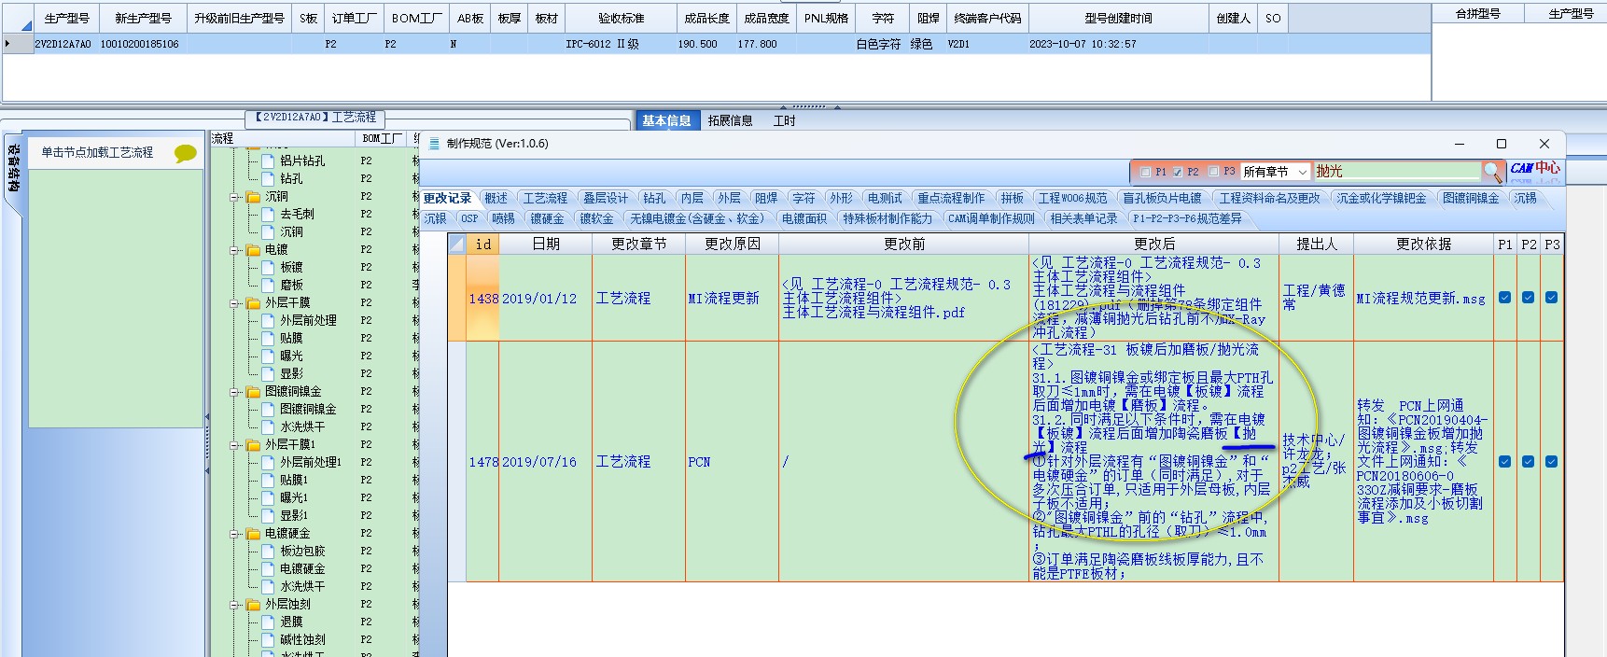The height and width of the screenshot is (657, 1607).
Task: Open the 重点流程制作 chapter tab
Action: point(951,198)
